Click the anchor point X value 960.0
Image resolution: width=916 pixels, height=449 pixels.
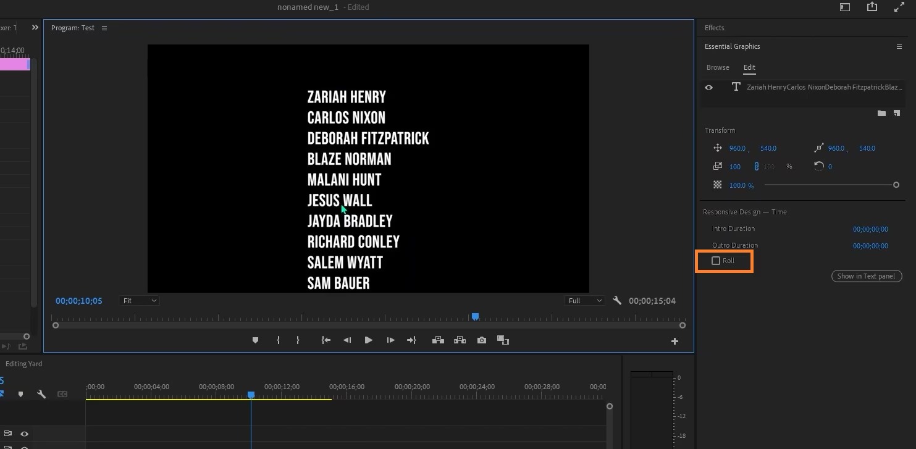836,148
